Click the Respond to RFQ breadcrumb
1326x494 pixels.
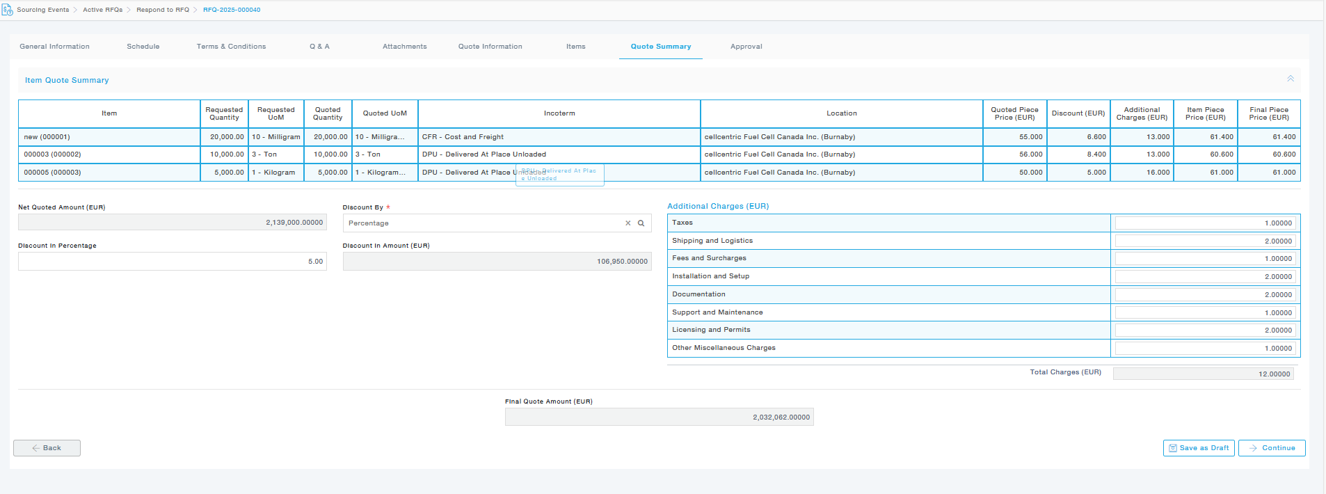click(x=163, y=10)
